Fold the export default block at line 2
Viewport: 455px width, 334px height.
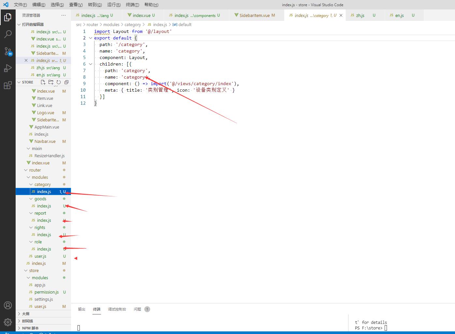pyautogui.click(x=91, y=38)
